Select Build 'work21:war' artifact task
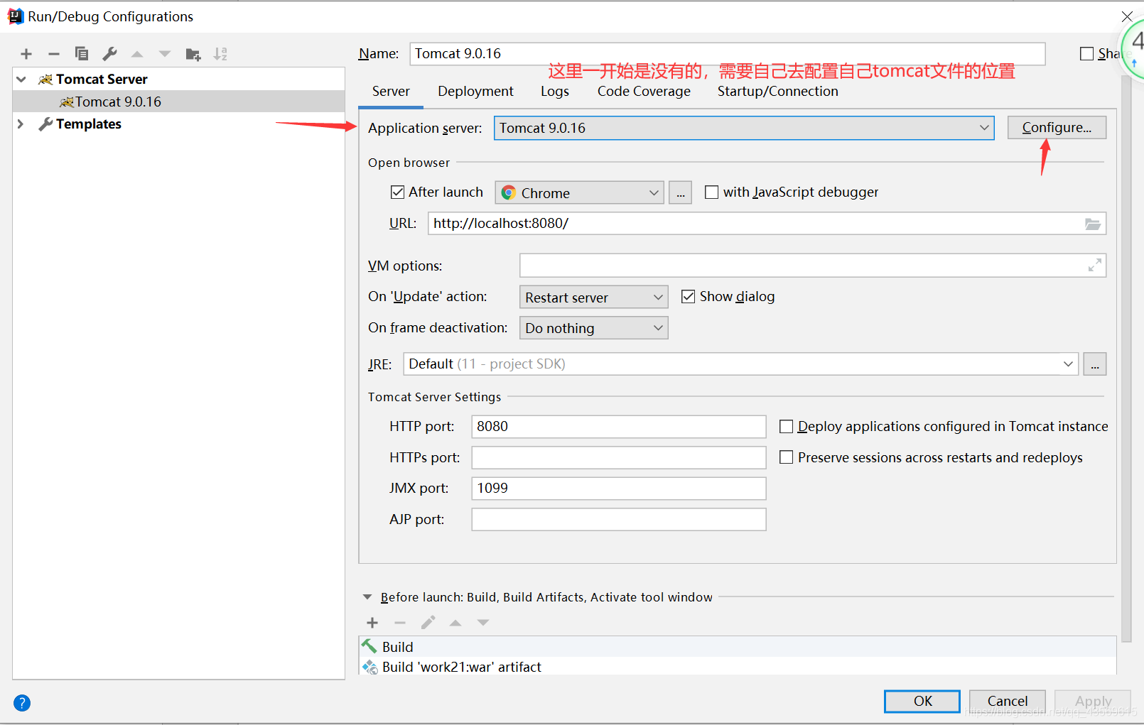 pyautogui.click(x=738, y=667)
